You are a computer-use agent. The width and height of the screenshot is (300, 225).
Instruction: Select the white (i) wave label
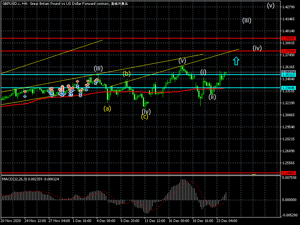203,72
